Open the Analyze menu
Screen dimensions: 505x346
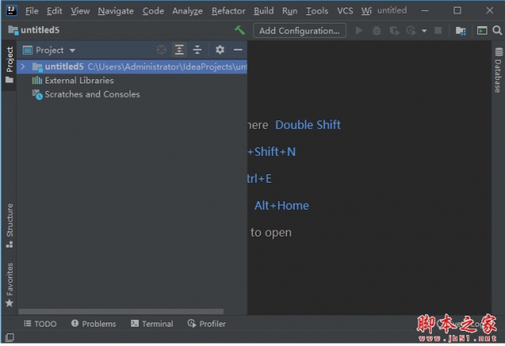188,11
